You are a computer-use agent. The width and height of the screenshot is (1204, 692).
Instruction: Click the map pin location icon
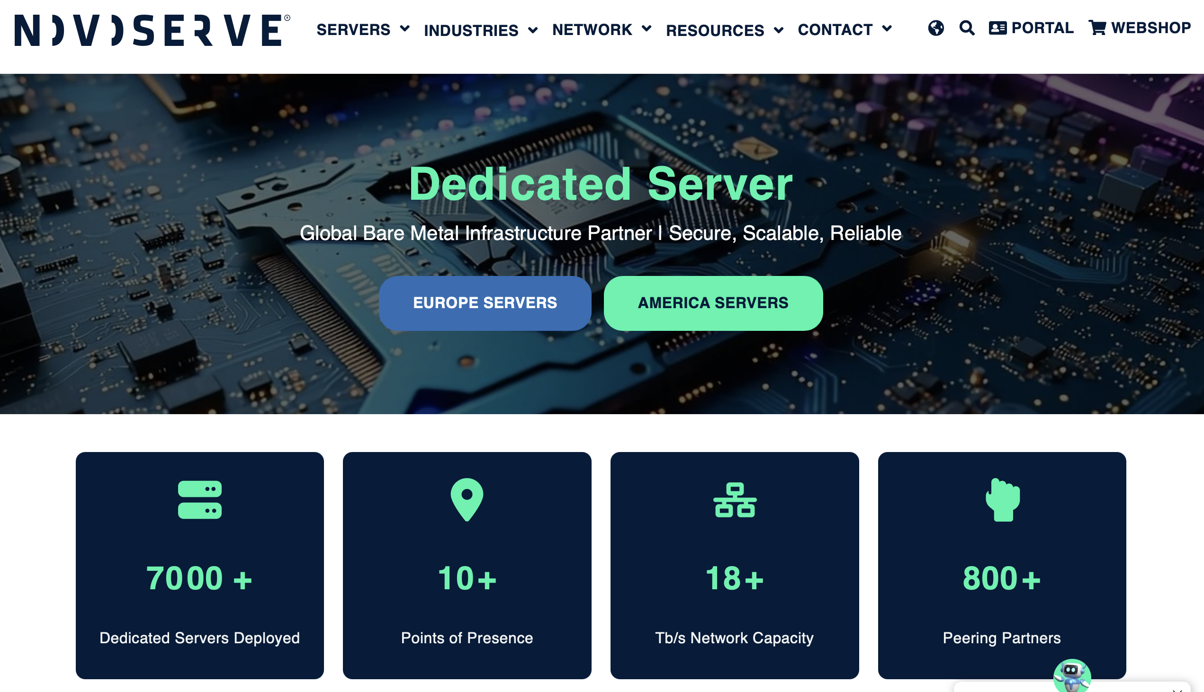[467, 499]
